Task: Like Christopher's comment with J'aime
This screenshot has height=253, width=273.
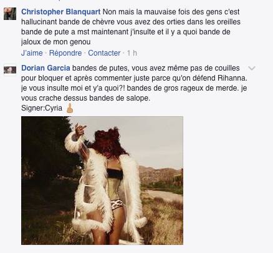Action: point(32,53)
